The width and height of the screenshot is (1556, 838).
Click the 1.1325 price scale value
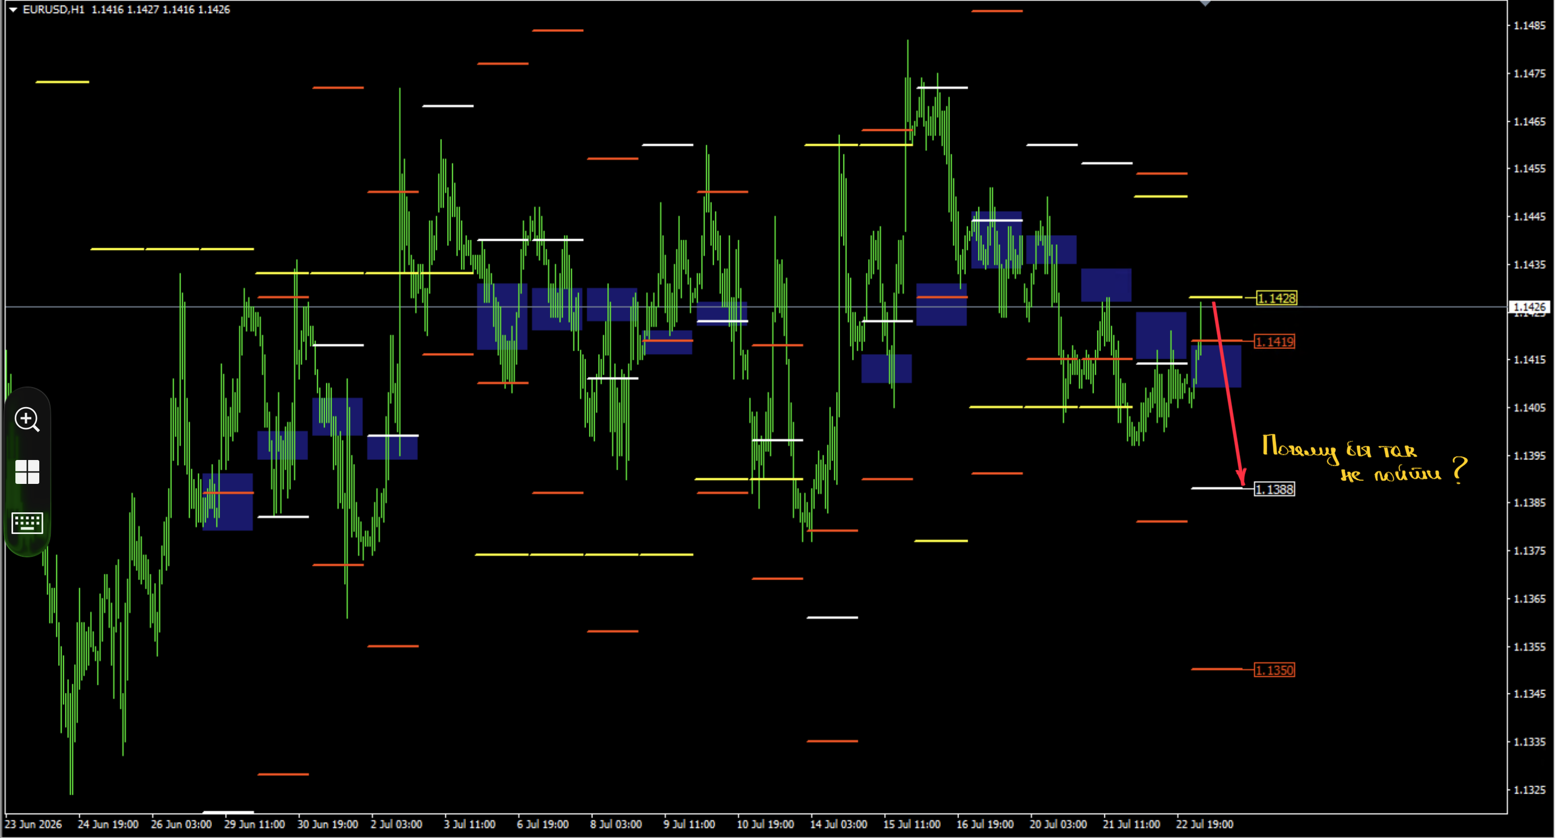point(1529,790)
